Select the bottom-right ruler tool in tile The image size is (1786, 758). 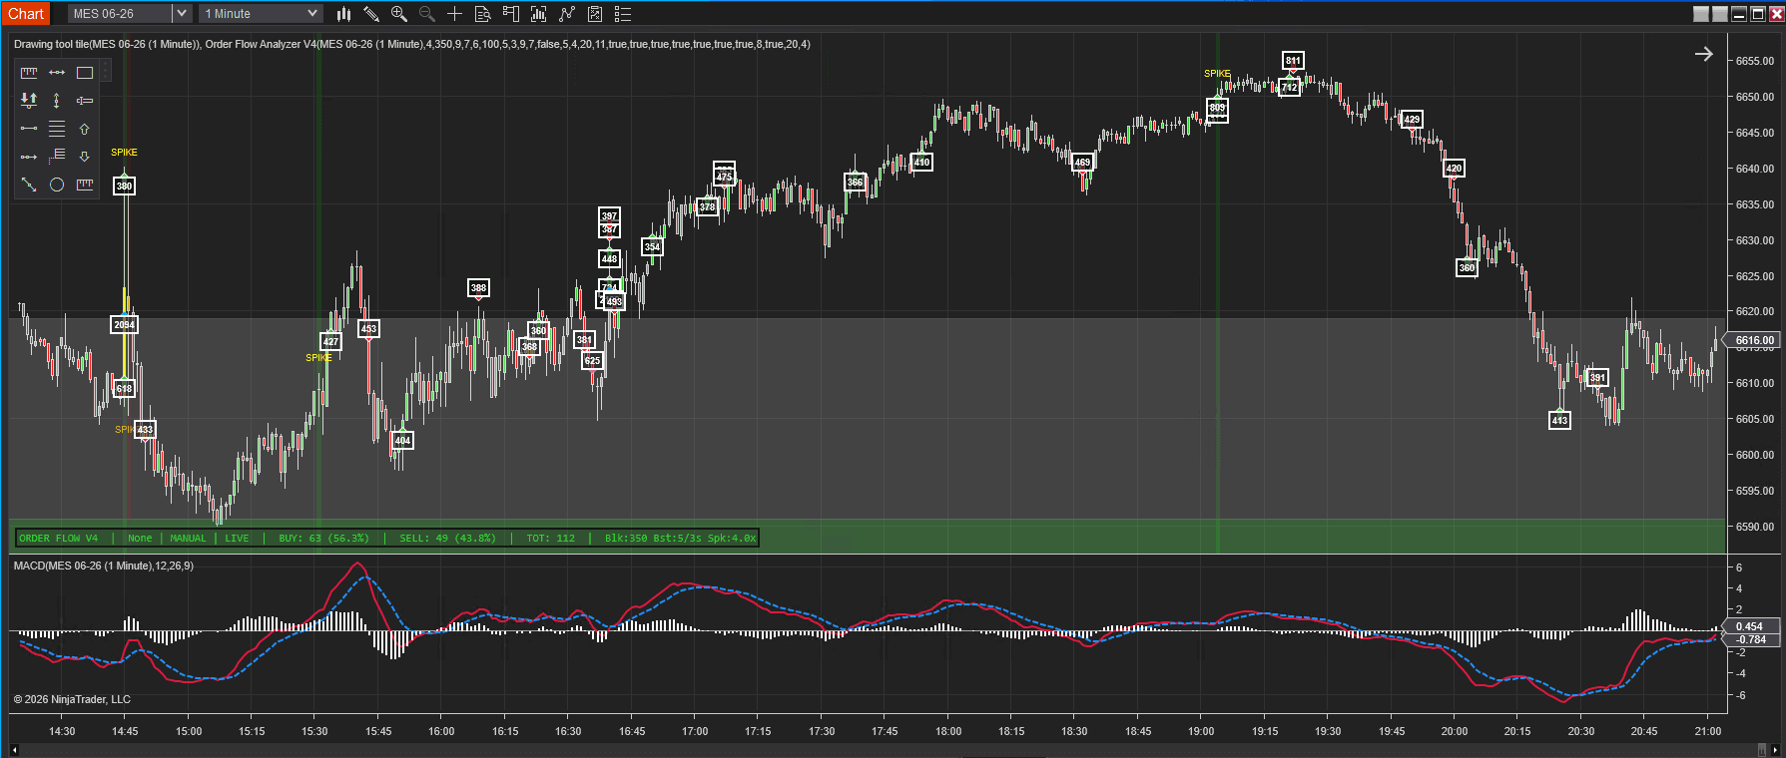point(85,185)
